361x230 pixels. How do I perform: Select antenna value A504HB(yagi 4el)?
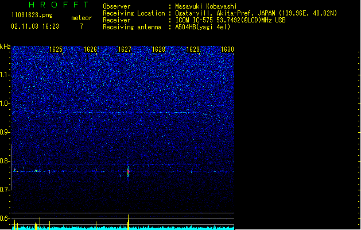(x=203, y=27)
